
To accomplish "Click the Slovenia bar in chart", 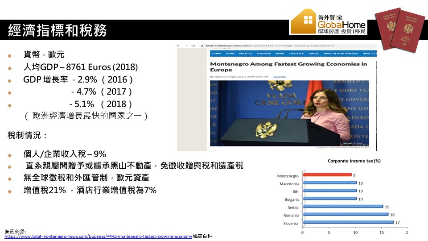I will click(x=349, y=222).
